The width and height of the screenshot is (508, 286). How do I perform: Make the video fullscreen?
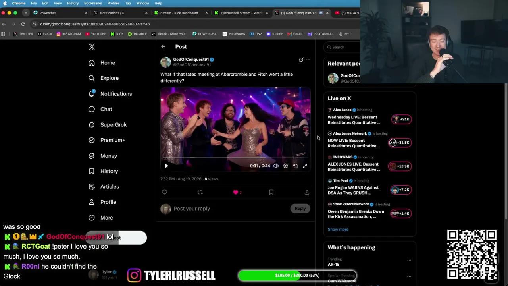pos(305,166)
